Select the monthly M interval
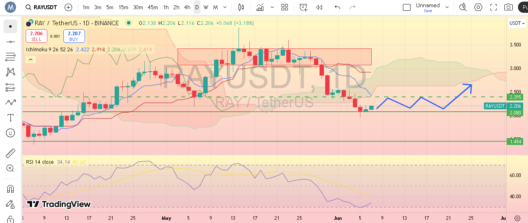The height and width of the screenshot is (223, 528). tap(216, 7)
